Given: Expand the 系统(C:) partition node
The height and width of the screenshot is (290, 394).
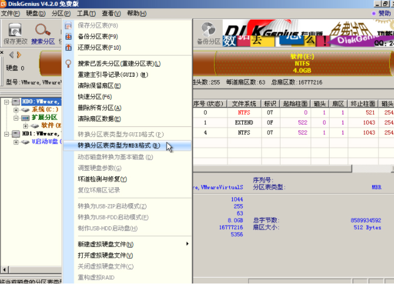Looking at the screenshot, I should [16, 109].
